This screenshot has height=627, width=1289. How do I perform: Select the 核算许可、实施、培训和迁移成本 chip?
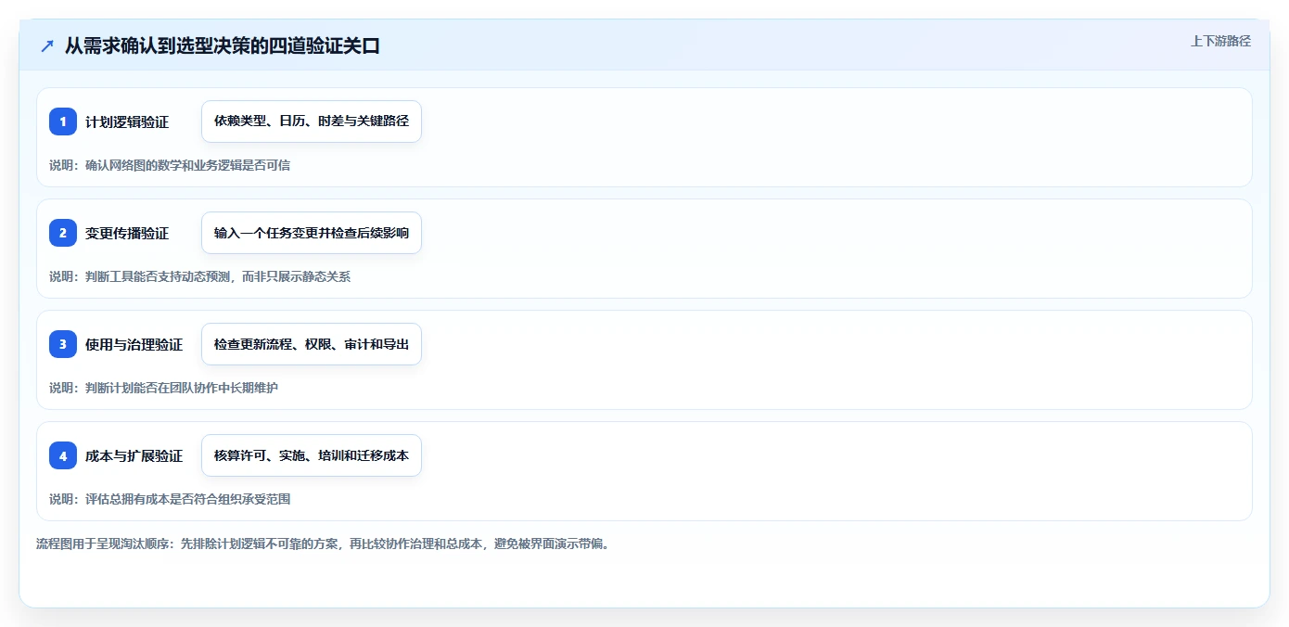point(312,455)
